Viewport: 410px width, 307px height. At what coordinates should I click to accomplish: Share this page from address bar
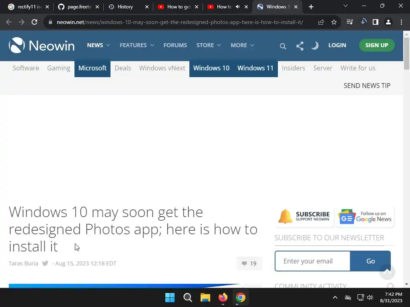click(321, 22)
